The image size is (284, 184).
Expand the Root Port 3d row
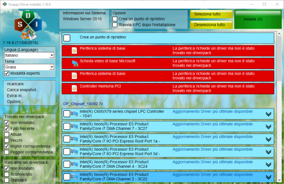(x=268, y=152)
